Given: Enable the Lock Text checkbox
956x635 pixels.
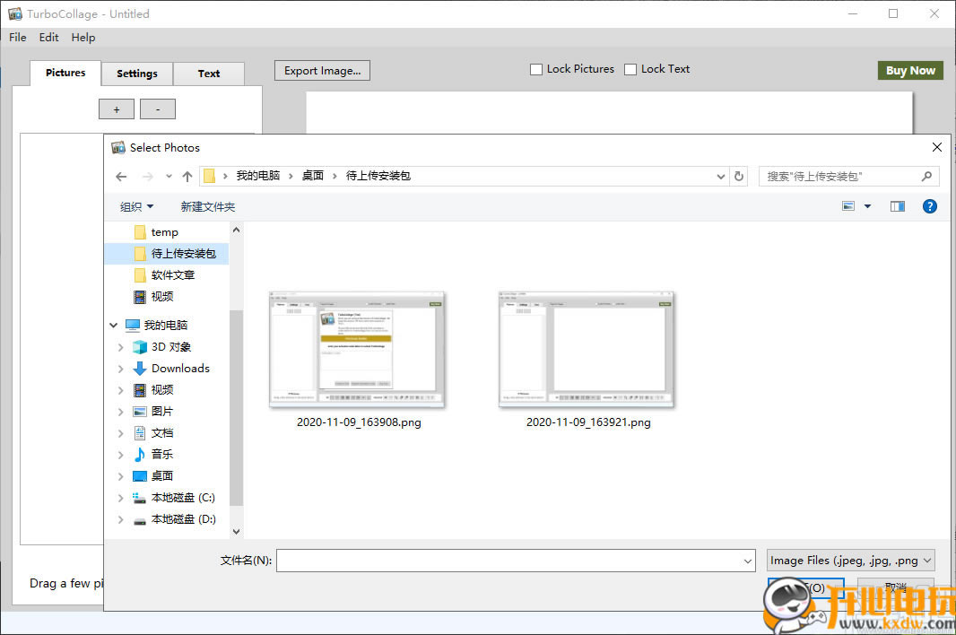Looking at the screenshot, I should coord(630,69).
